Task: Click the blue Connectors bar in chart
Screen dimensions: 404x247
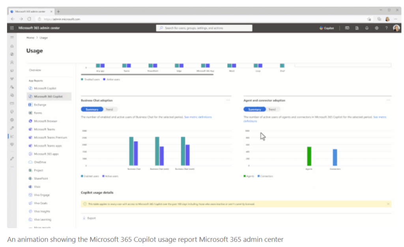Action: [x=335, y=158]
